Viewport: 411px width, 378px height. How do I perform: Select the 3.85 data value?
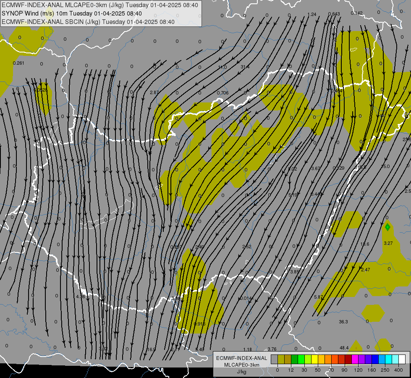pos(295,272)
